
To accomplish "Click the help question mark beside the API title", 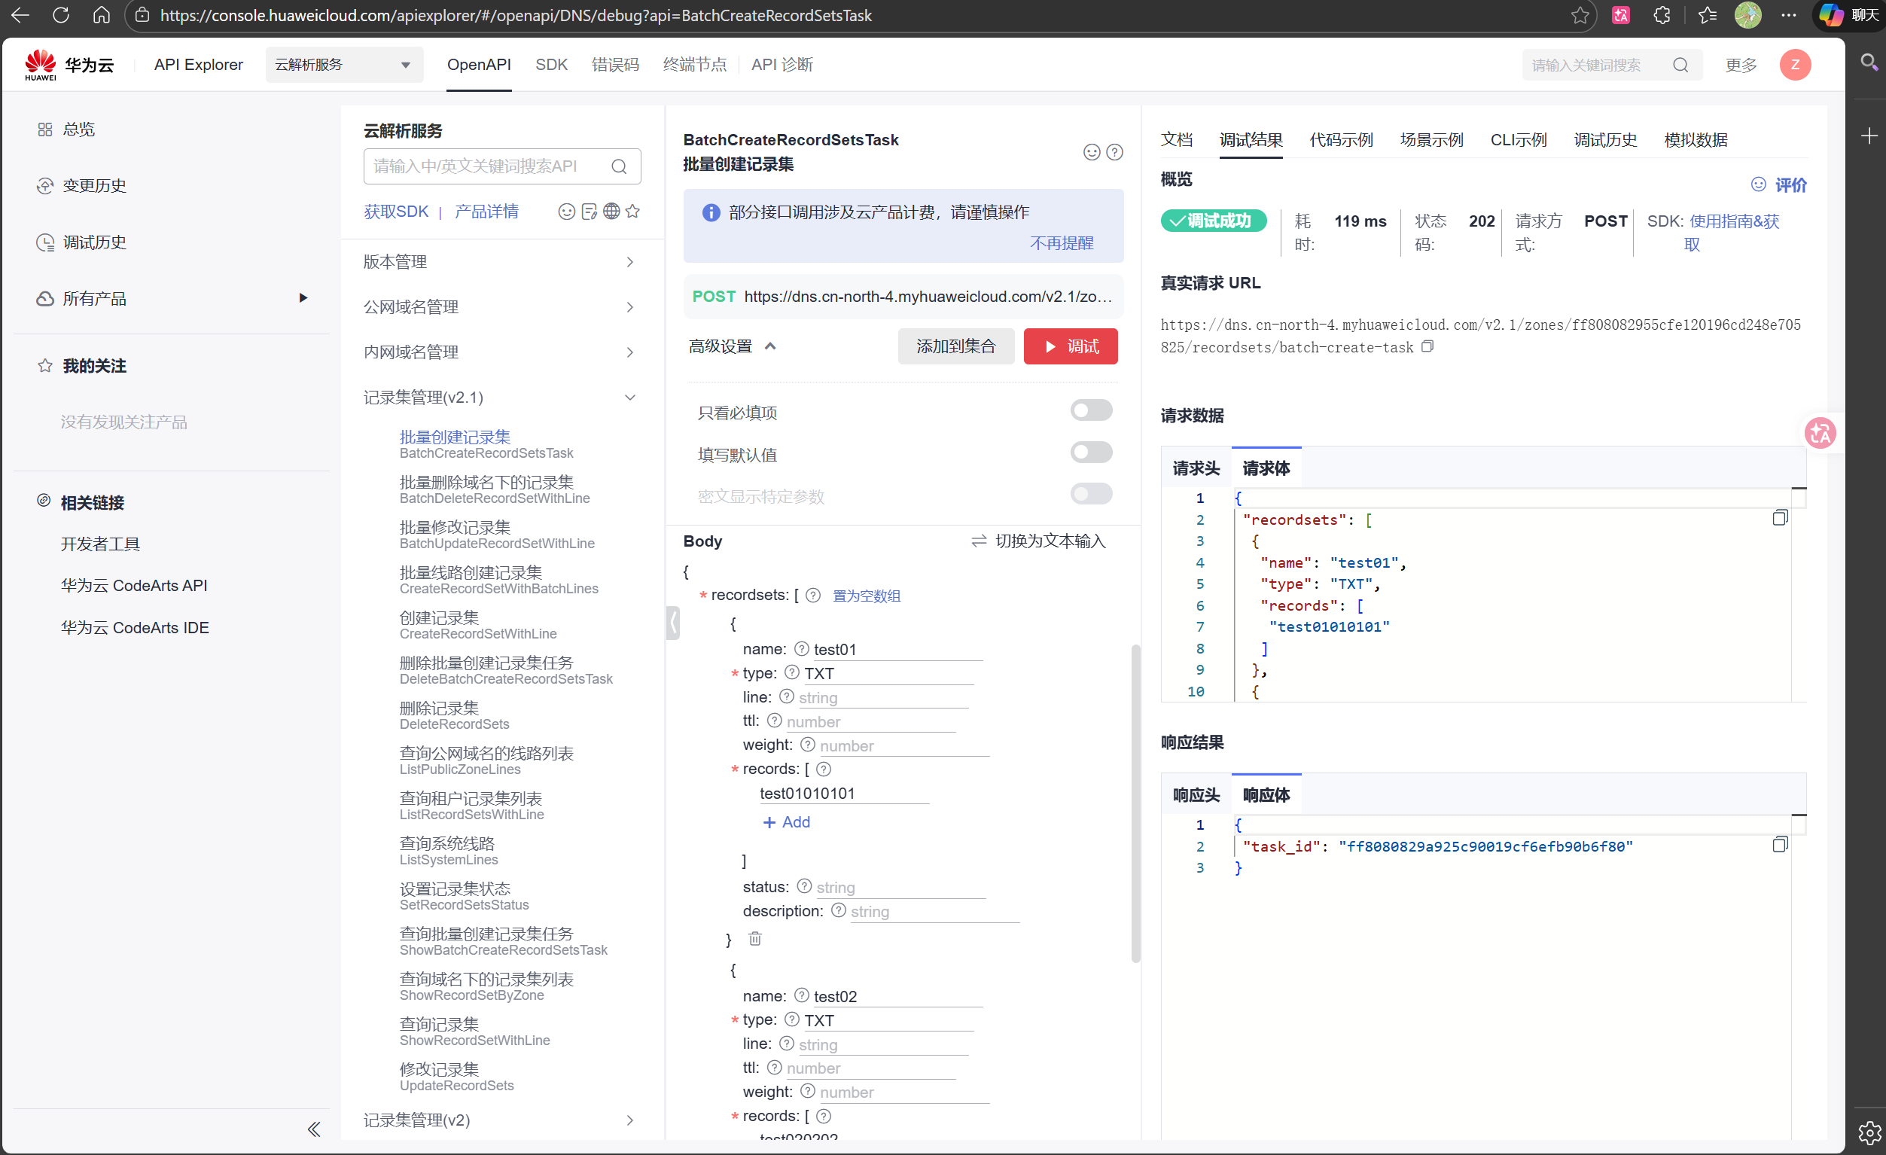I will [x=1115, y=152].
